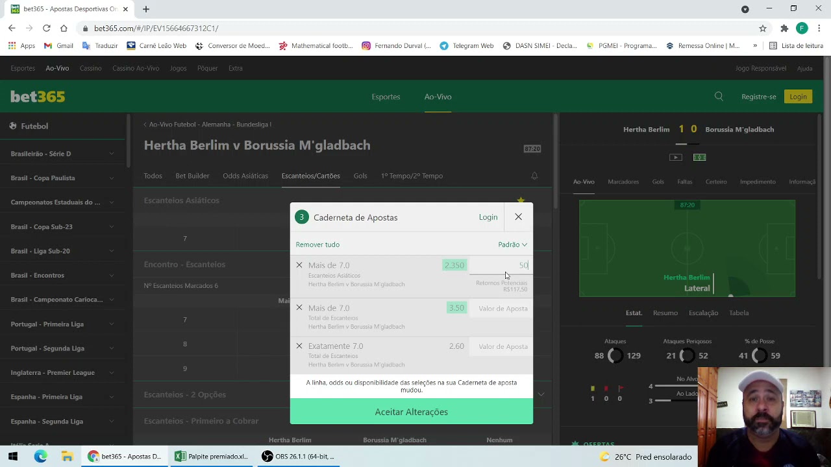The width and height of the screenshot is (831, 467).
Task: Collapse the Escanteios - 2 Opções section chevron
Action: [541, 394]
